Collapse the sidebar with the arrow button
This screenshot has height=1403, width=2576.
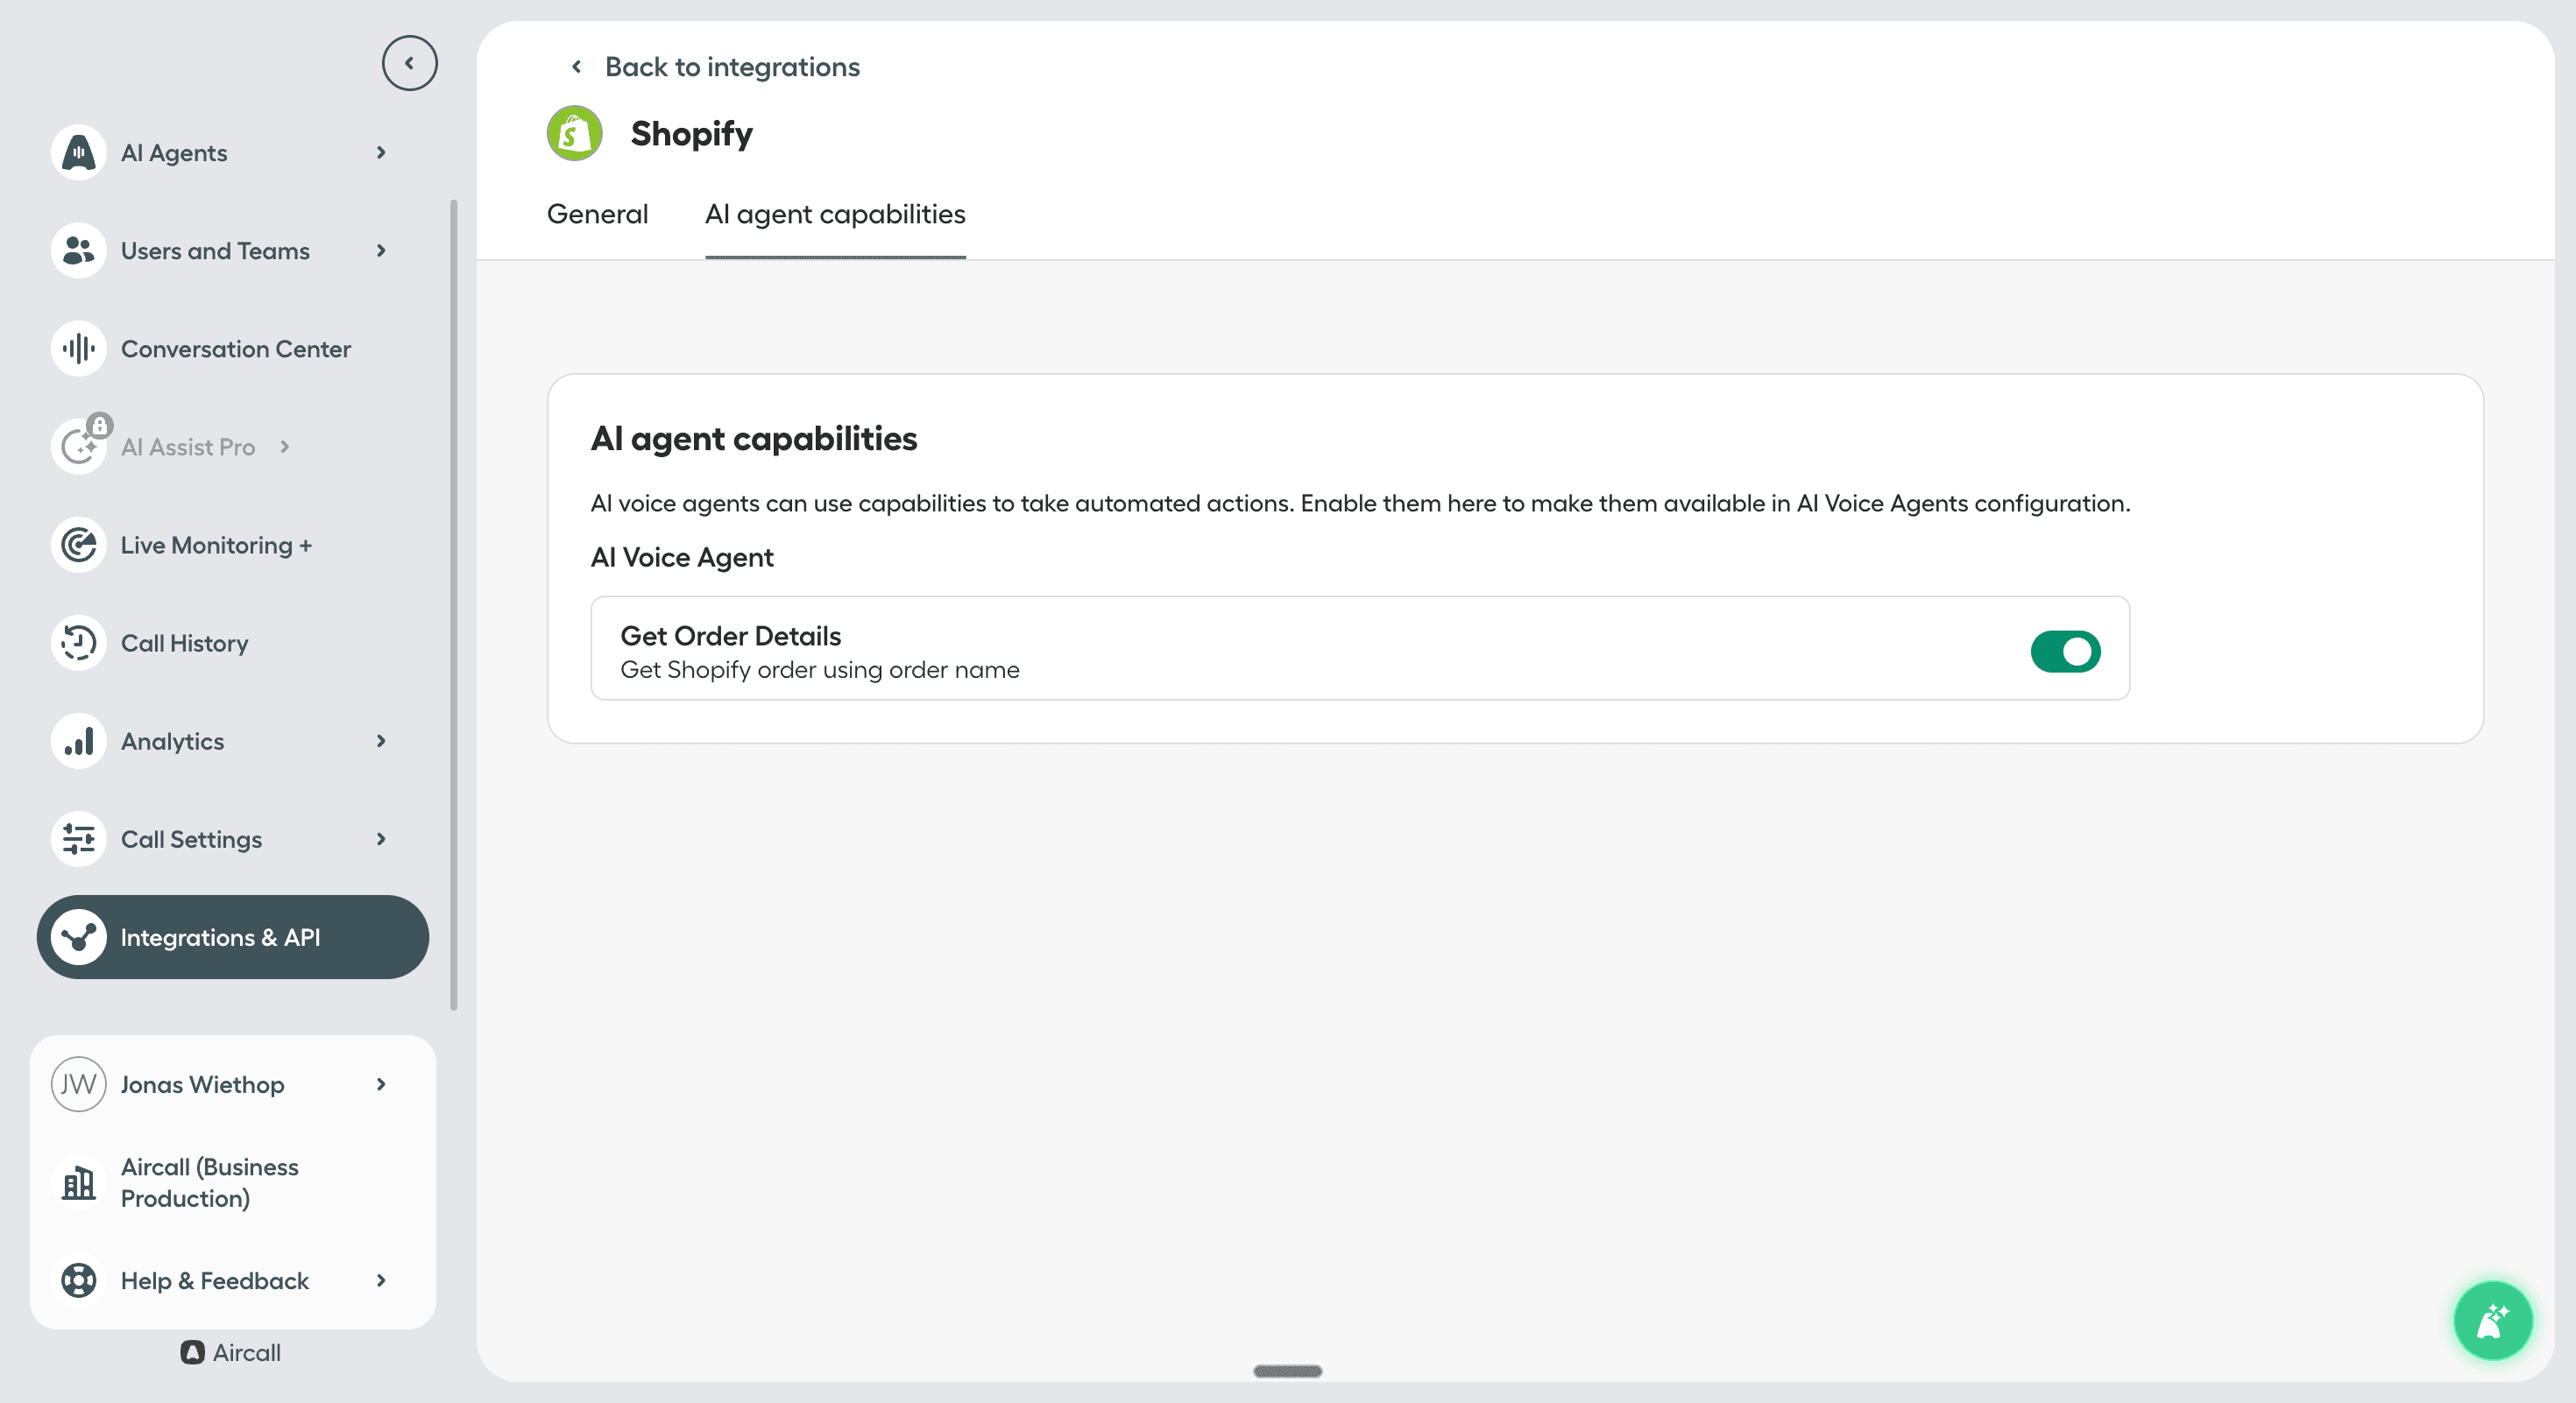pos(409,63)
